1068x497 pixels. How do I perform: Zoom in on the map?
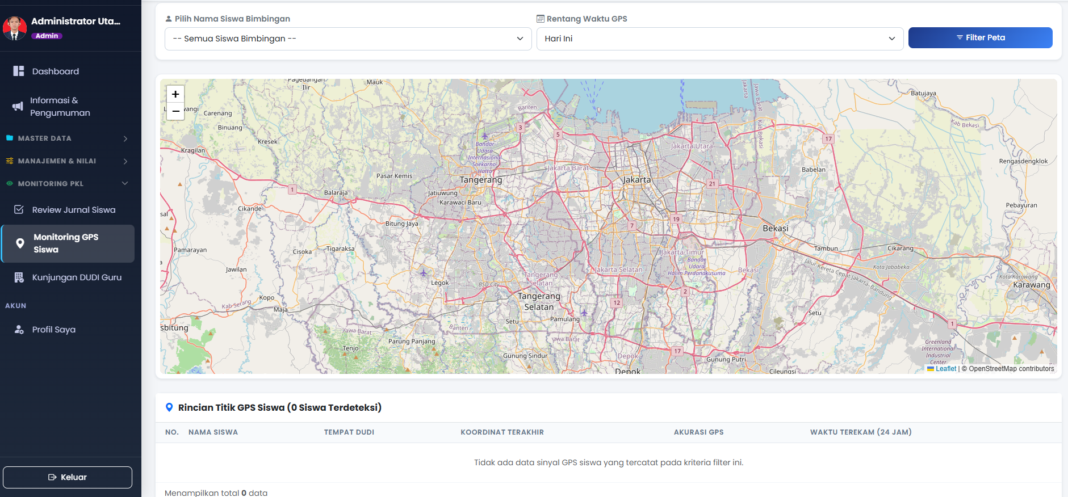[175, 94]
